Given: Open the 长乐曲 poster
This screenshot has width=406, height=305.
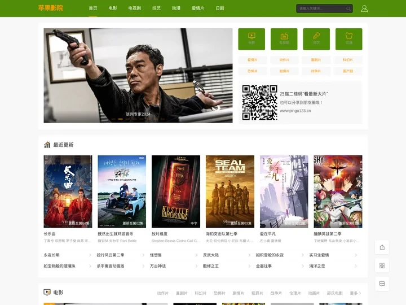Looking at the screenshot, I should [x=68, y=191].
